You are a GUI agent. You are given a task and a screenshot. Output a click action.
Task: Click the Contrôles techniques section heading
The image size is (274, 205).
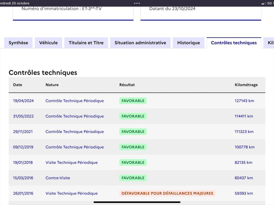pos(43,72)
